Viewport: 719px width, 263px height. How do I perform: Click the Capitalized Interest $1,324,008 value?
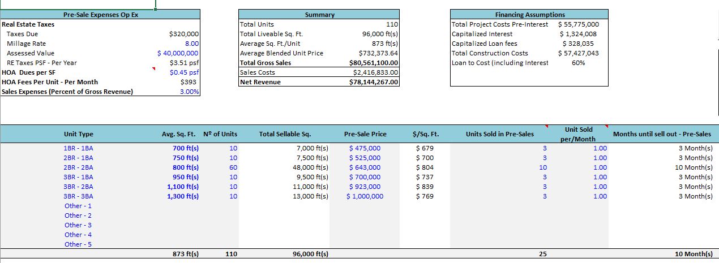coord(578,34)
